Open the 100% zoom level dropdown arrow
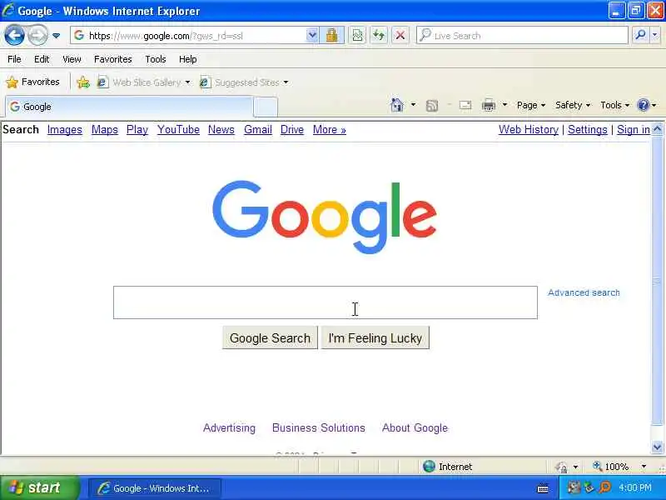Viewport: 666px width, 500px height. [x=644, y=467]
